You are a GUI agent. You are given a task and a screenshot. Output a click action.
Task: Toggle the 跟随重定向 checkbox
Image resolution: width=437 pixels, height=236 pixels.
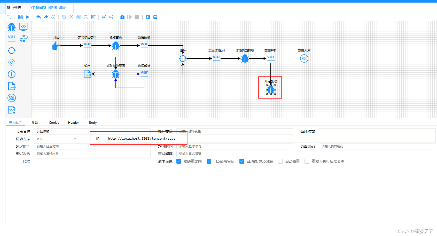point(179,161)
